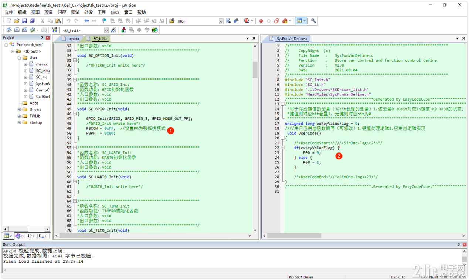The width and height of the screenshot is (469, 280).
Task: Insert a bookmark with the flag icon
Action: [x=105, y=21]
